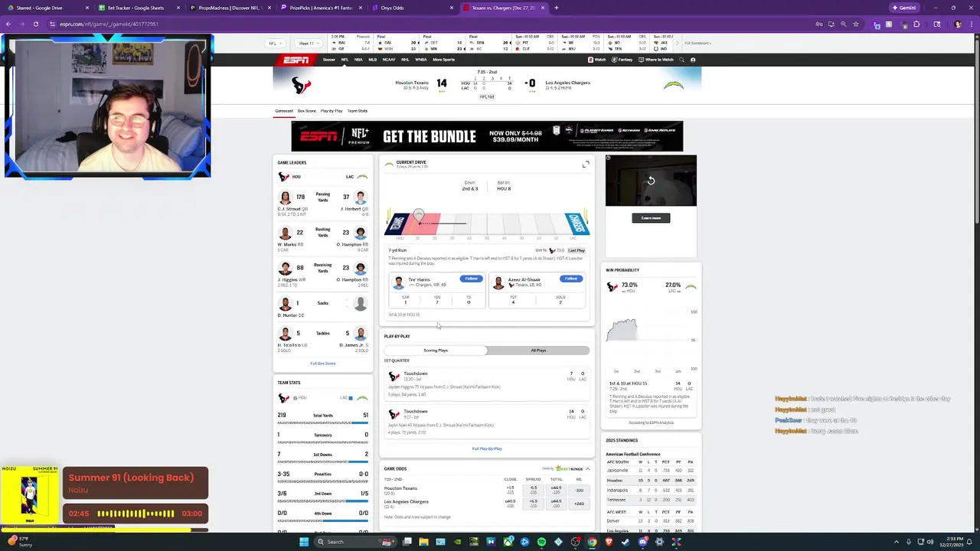The width and height of the screenshot is (980, 551).
Task: Click the Houston Texans logo in header
Action: pos(301,85)
